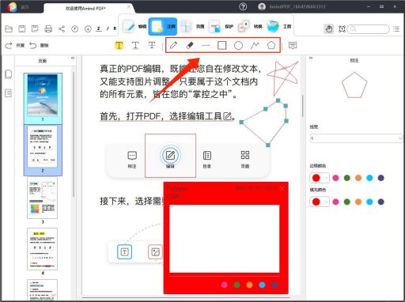The image size is (405, 302).
Task: Choose cyan border color swatch
Action: pos(369,178)
